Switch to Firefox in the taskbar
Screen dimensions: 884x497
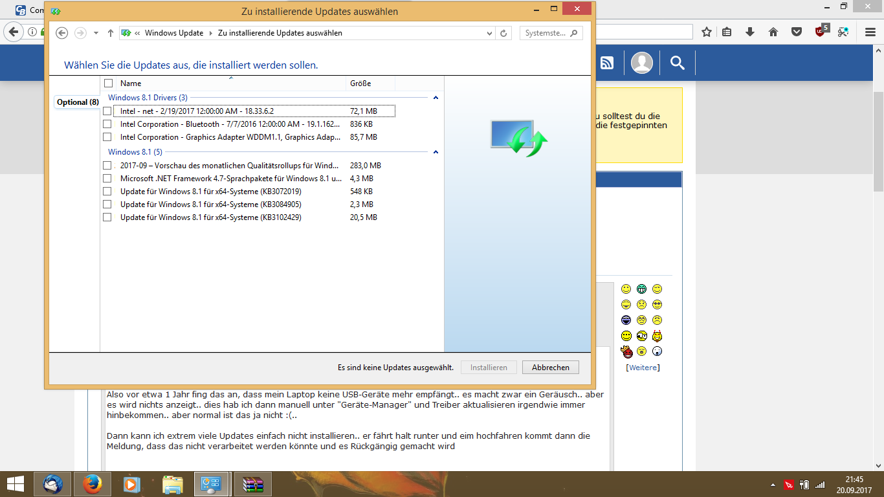[93, 484]
